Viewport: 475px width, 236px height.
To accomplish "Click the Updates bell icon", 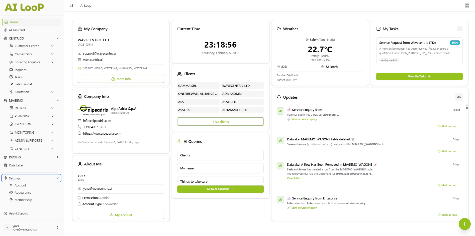I will pyautogui.click(x=279, y=97).
